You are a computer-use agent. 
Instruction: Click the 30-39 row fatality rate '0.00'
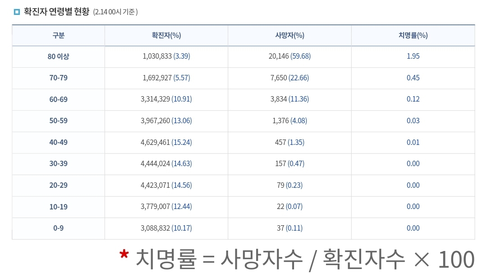click(x=413, y=163)
